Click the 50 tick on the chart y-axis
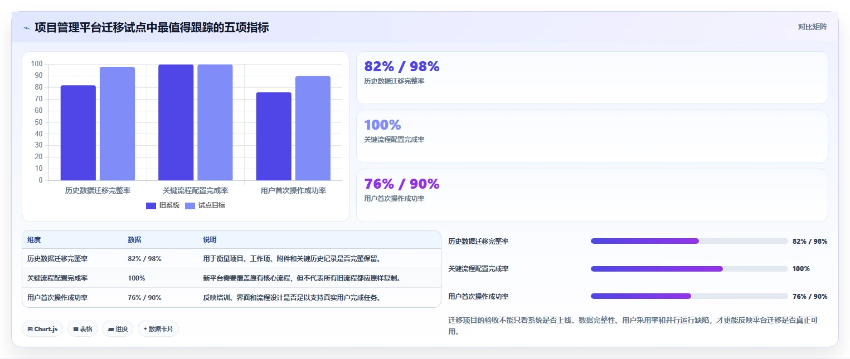850x359 pixels. coord(38,122)
